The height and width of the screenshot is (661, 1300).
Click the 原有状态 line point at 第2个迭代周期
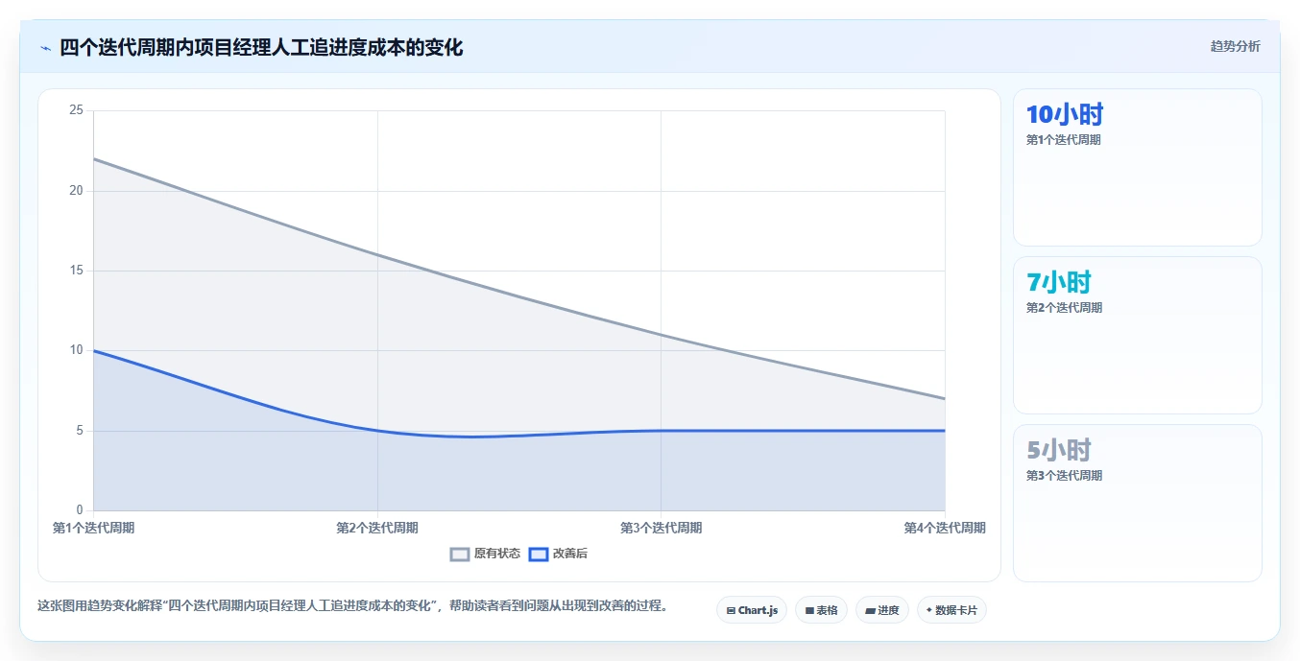(377, 255)
